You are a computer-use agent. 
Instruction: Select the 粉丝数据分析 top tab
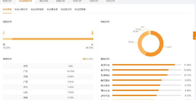[25, 1]
